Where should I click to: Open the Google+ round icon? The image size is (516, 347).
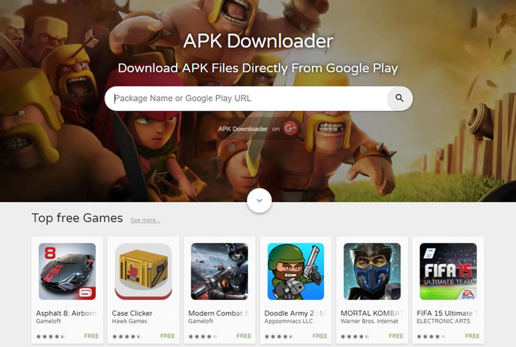[290, 128]
